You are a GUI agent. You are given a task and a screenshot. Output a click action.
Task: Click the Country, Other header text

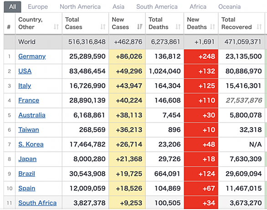[31, 23]
